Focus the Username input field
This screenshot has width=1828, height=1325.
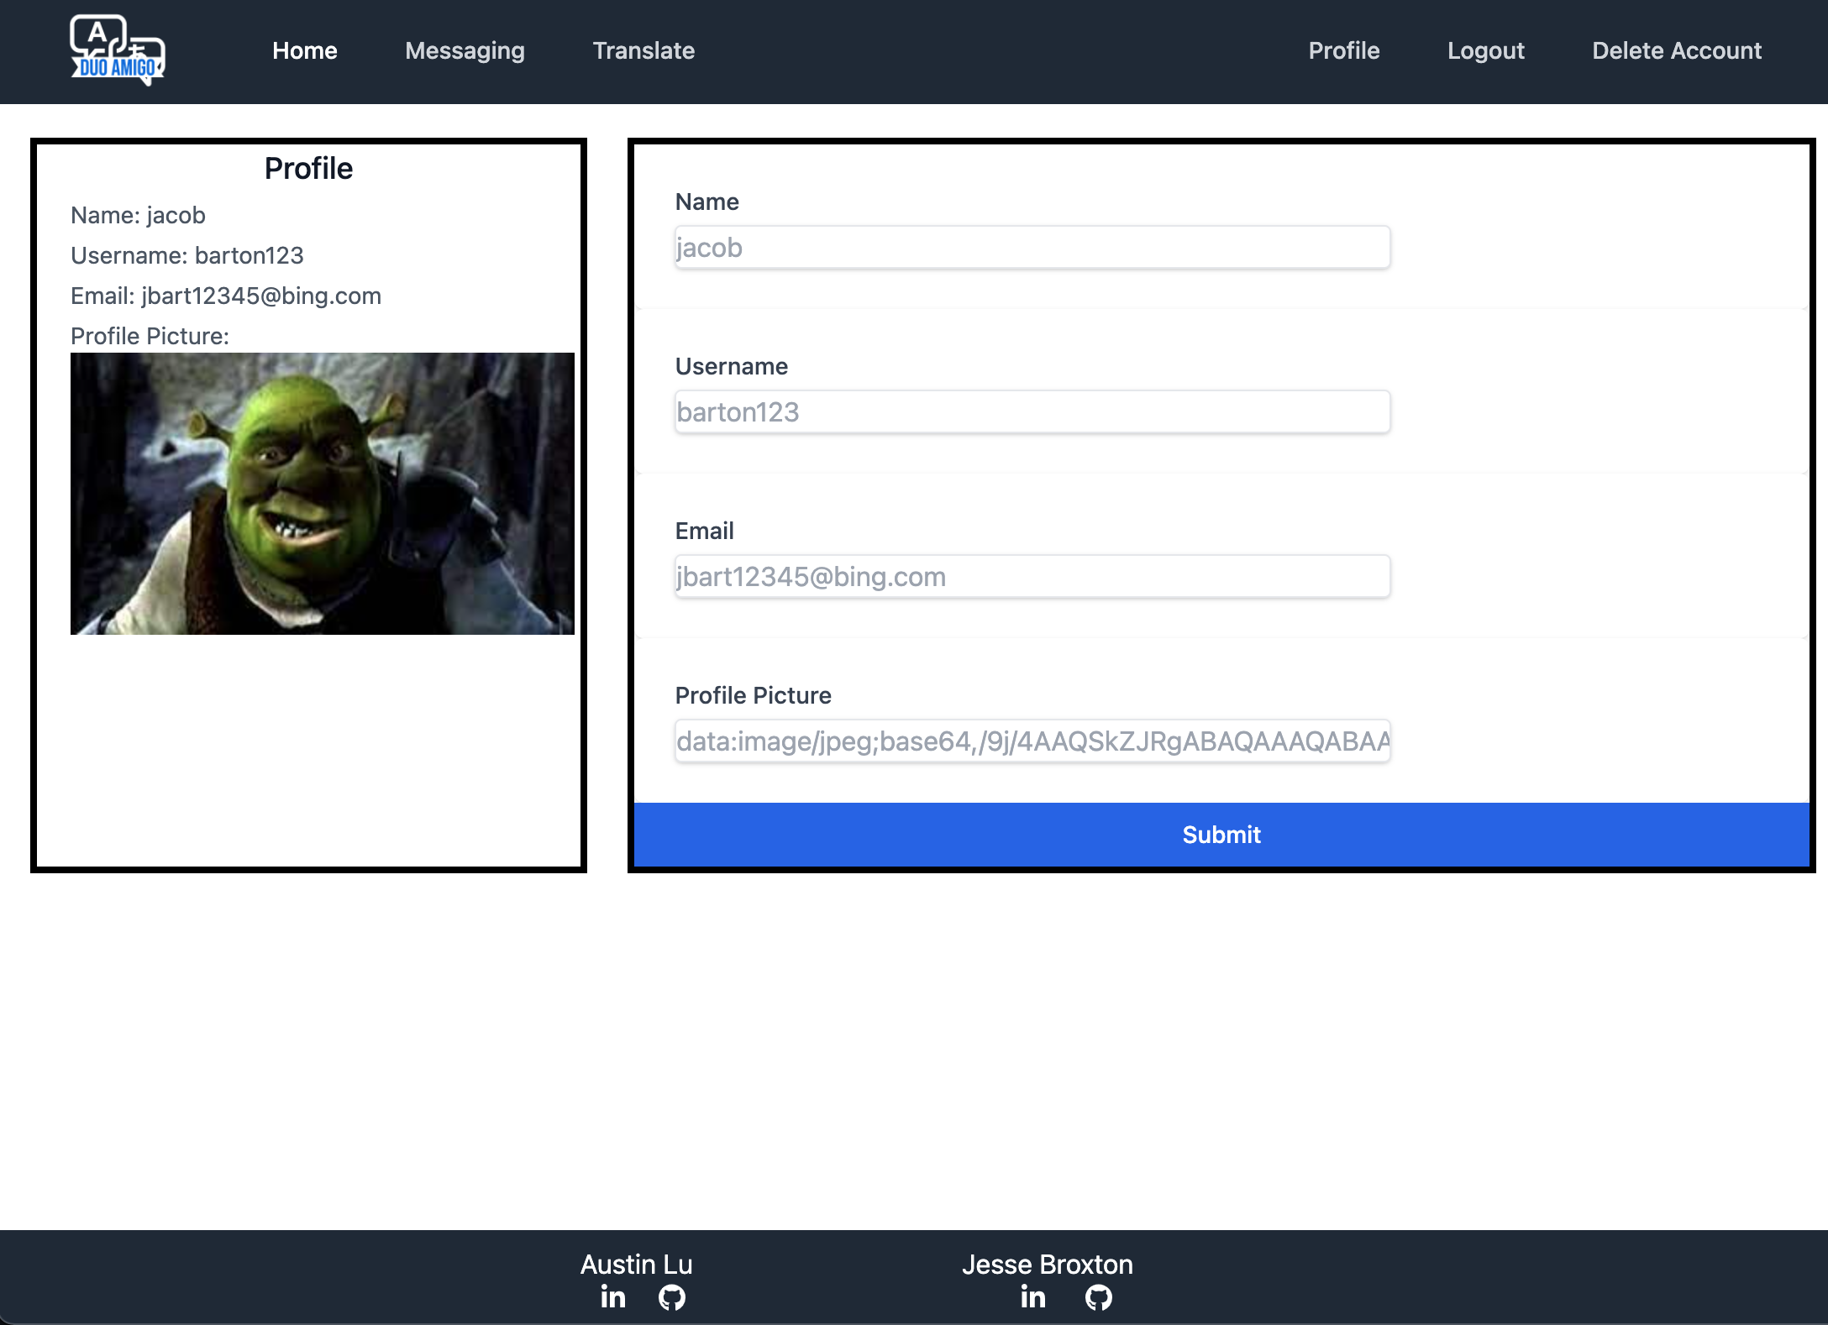click(x=1032, y=412)
